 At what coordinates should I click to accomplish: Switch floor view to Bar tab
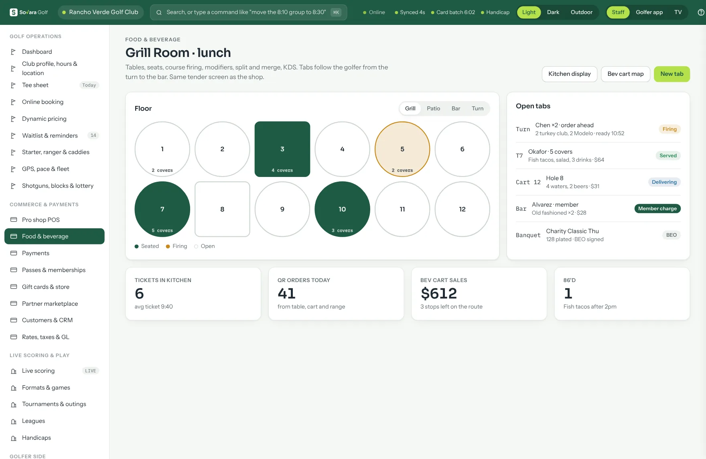456,108
